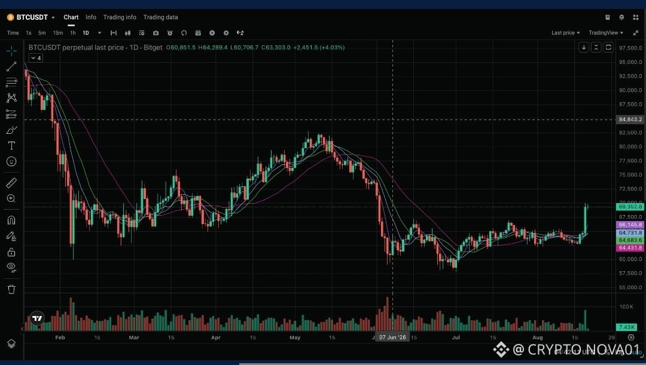Click the TradingView logo on chart

(x=37, y=318)
